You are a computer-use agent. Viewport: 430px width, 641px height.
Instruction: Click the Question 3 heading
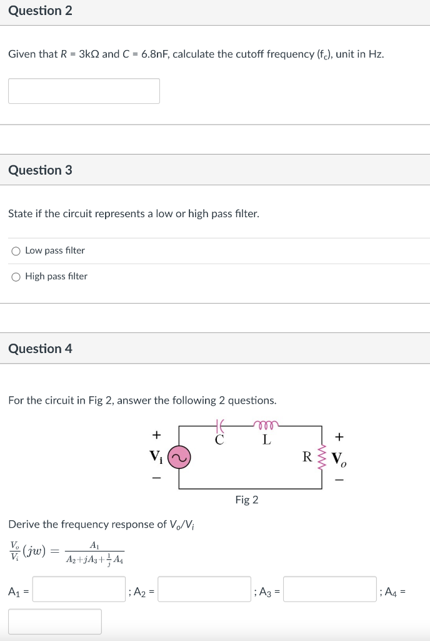click(x=40, y=170)
